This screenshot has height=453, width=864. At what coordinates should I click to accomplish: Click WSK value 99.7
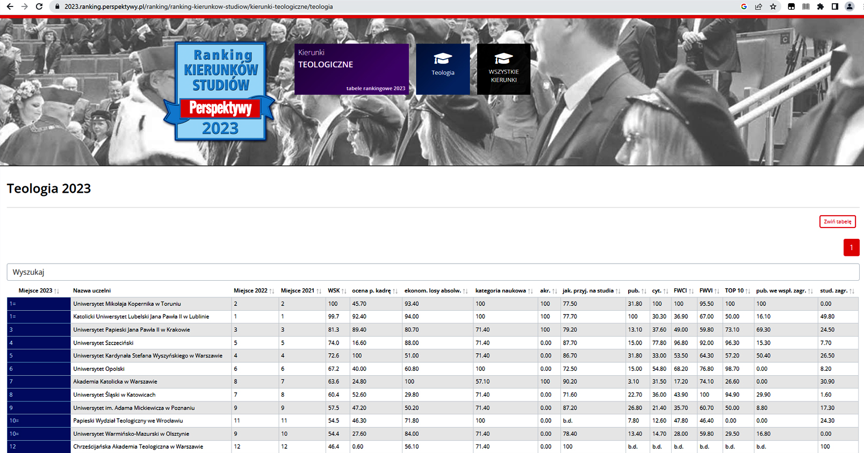pos(334,317)
